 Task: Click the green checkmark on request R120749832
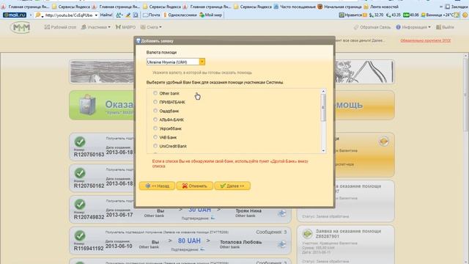click(x=80, y=205)
